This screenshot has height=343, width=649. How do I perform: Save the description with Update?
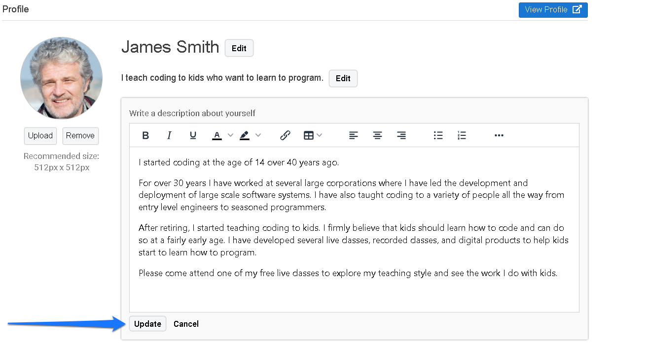[x=147, y=324]
